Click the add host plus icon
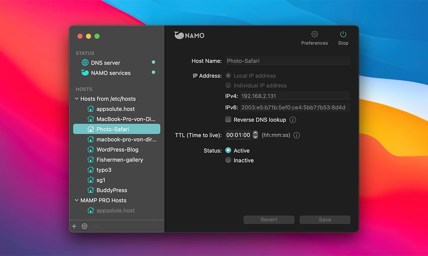The height and width of the screenshot is (256, 428). point(74,226)
